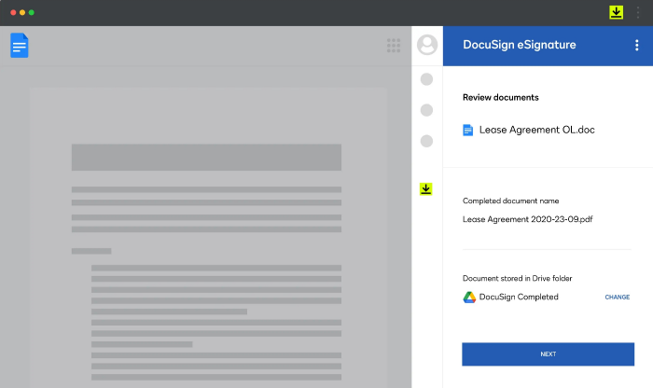Open the Google apps grid launcher
Screen dimensions: 653x388
tap(394, 45)
